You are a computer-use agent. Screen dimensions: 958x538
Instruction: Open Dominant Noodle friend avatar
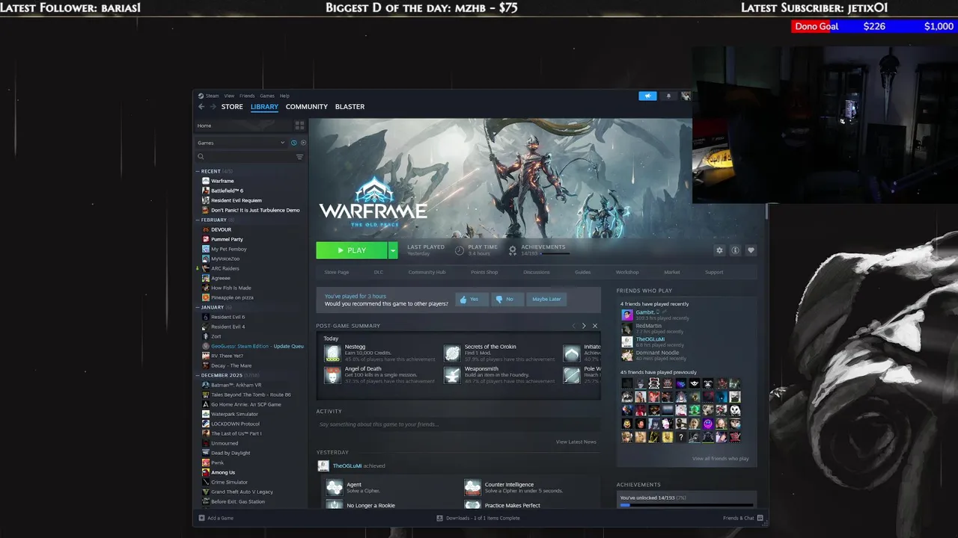pos(627,355)
